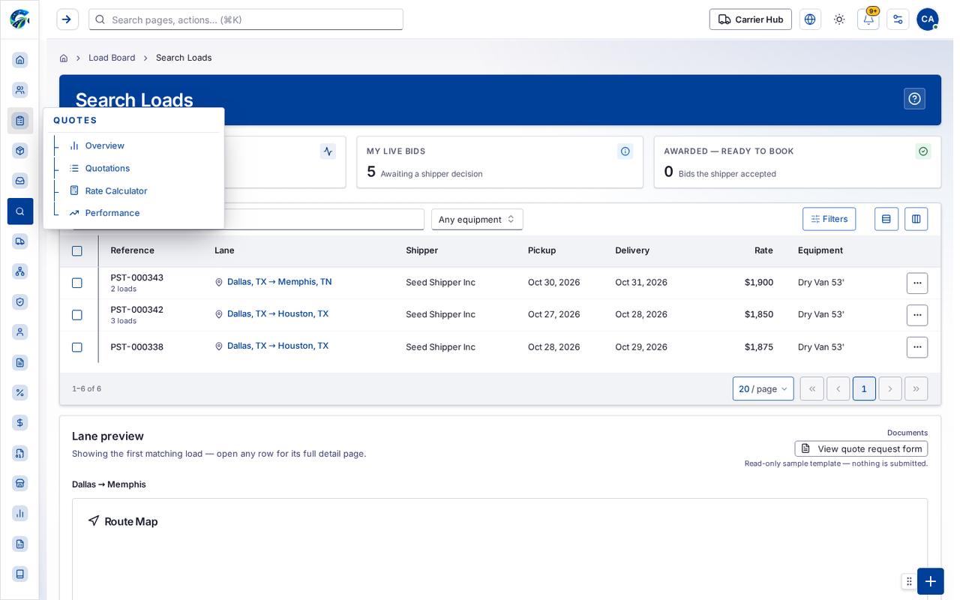This screenshot has height=600, width=960.
Task: Open the bar chart sidebar icon
Action: (20, 514)
